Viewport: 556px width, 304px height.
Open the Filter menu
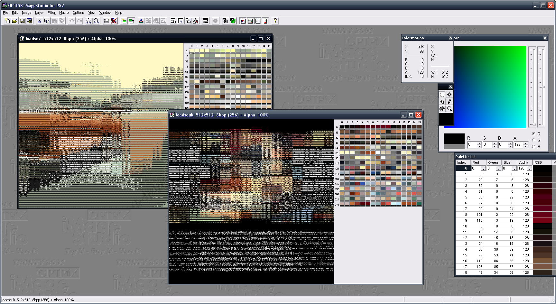coord(51,13)
